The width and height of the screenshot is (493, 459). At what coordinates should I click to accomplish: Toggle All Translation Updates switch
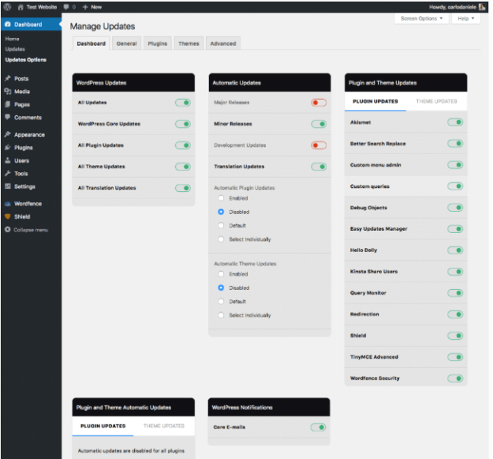coord(183,188)
